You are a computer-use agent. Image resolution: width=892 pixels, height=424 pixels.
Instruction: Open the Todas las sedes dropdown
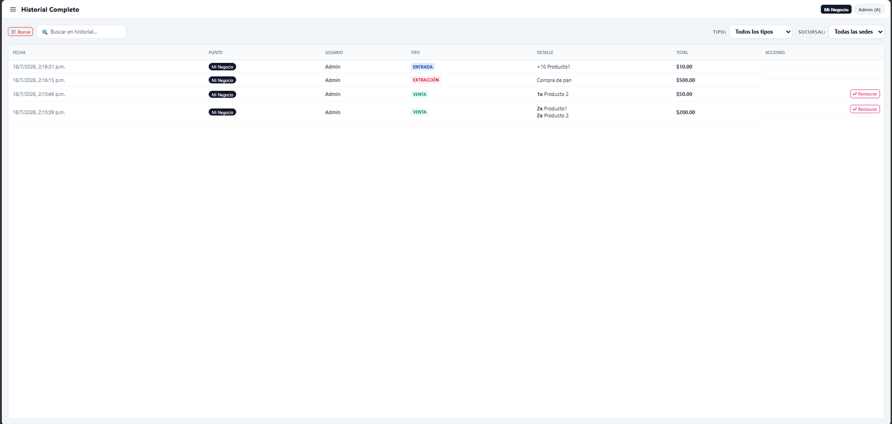(856, 32)
